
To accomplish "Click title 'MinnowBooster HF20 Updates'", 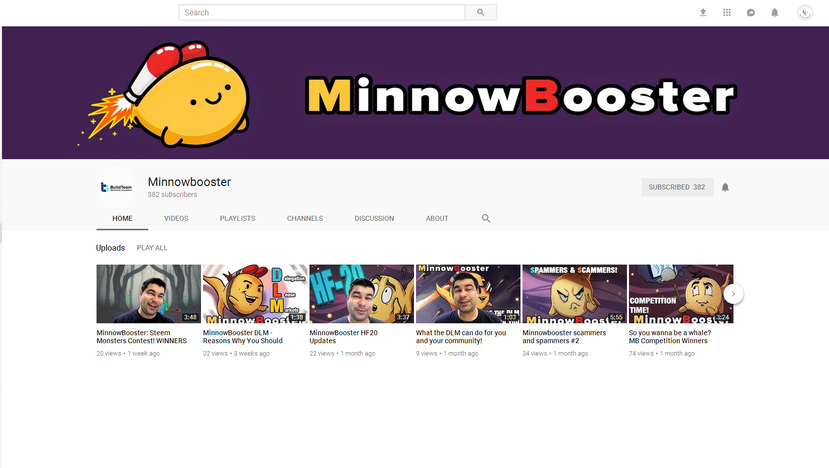I will click(x=343, y=337).
